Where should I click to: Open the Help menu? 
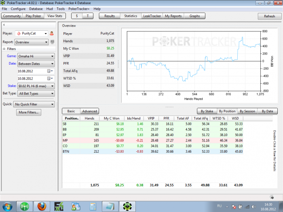[x=97, y=9]
